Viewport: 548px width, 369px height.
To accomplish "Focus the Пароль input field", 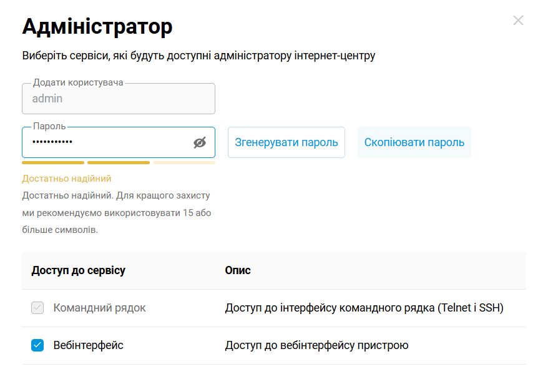I will tap(106, 142).
